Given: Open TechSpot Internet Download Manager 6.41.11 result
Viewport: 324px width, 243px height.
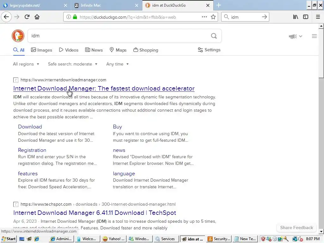Looking at the screenshot, I should tap(95, 213).
